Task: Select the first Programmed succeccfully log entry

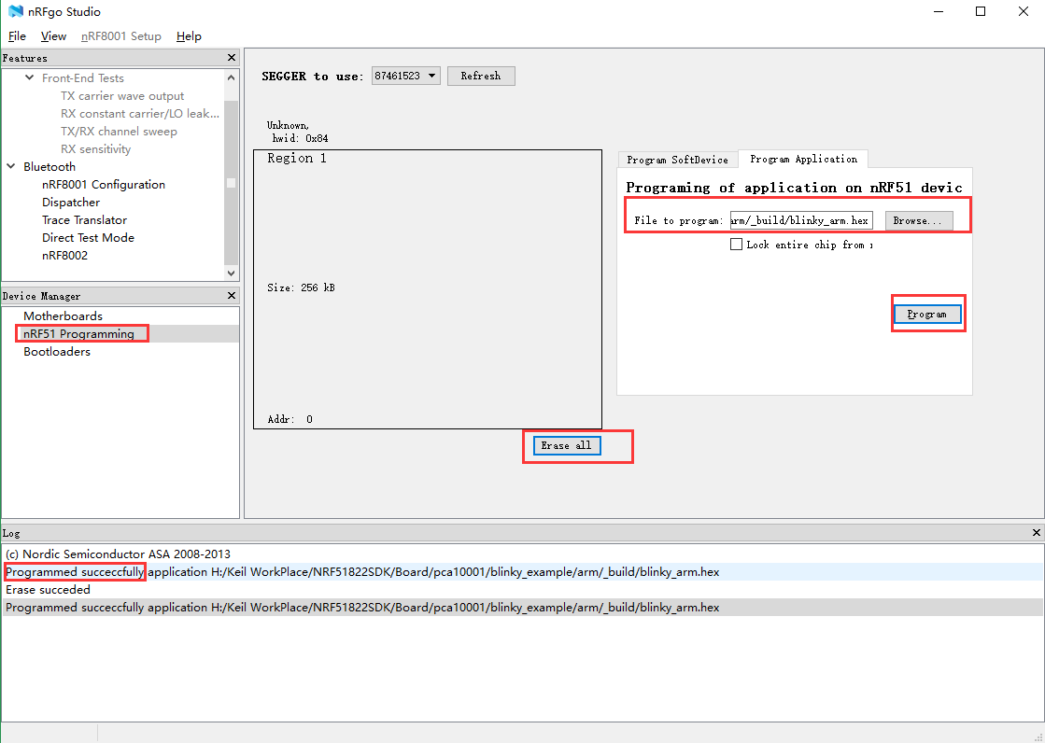Action: pyautogui.click(x=523, y=572)
